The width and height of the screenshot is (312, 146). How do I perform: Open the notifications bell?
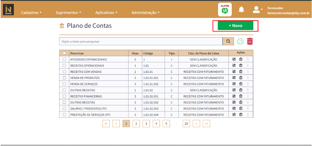241,9
